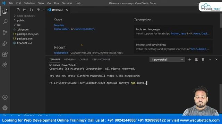This screenshot has height=124, width=222.
Task: Open the Live Share view icon
Action: coord(5,65)
